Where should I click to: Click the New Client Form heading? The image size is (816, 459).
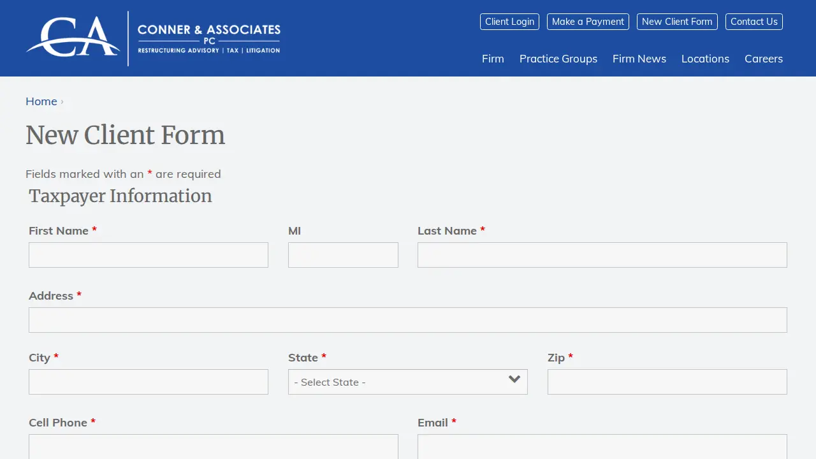126,135
